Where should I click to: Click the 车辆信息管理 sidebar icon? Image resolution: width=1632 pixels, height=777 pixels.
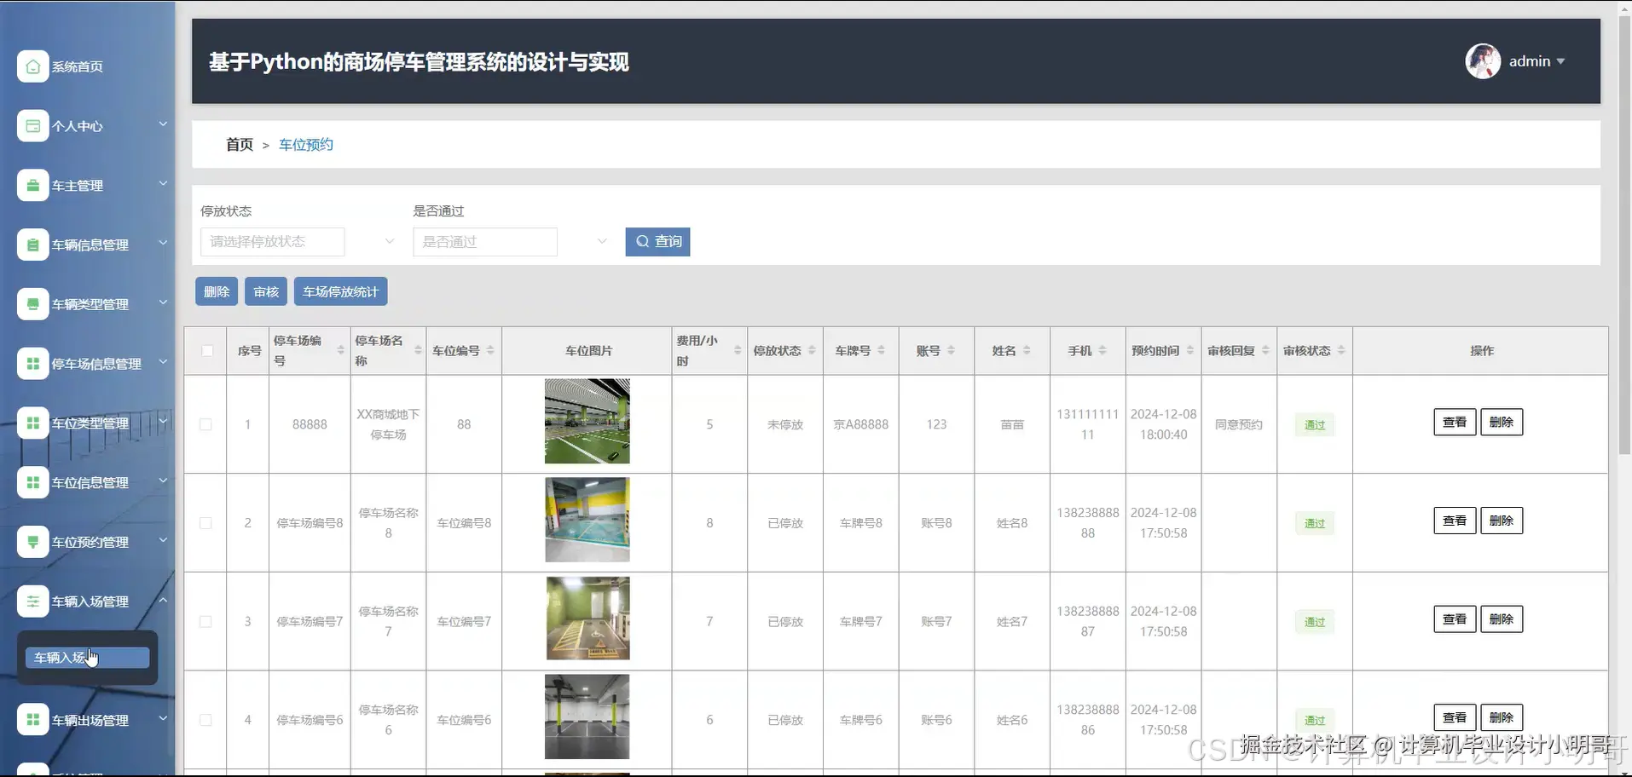pyautogui.click(x=32, y=245)
